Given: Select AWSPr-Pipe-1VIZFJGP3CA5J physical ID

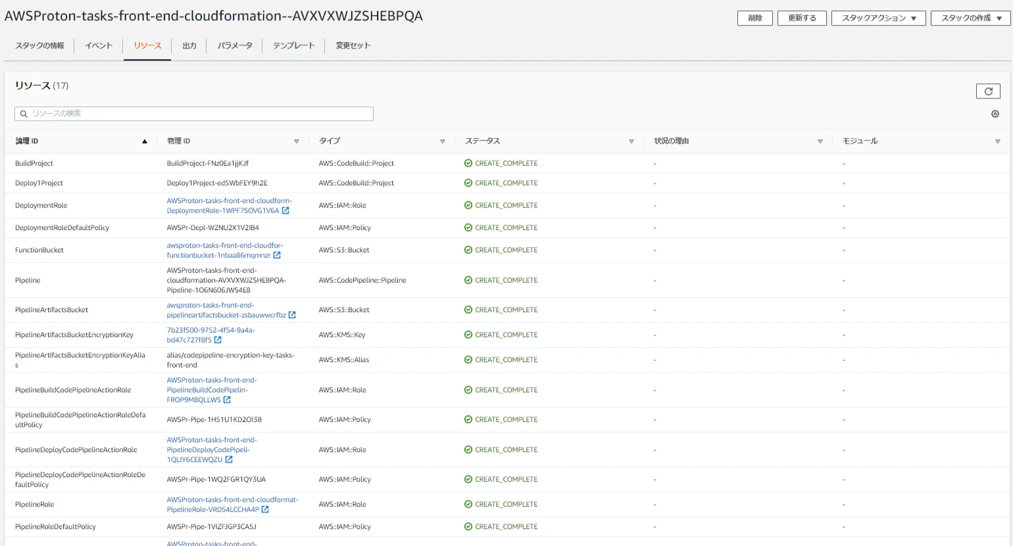Looking at the screenshot, I should point(212,527).
